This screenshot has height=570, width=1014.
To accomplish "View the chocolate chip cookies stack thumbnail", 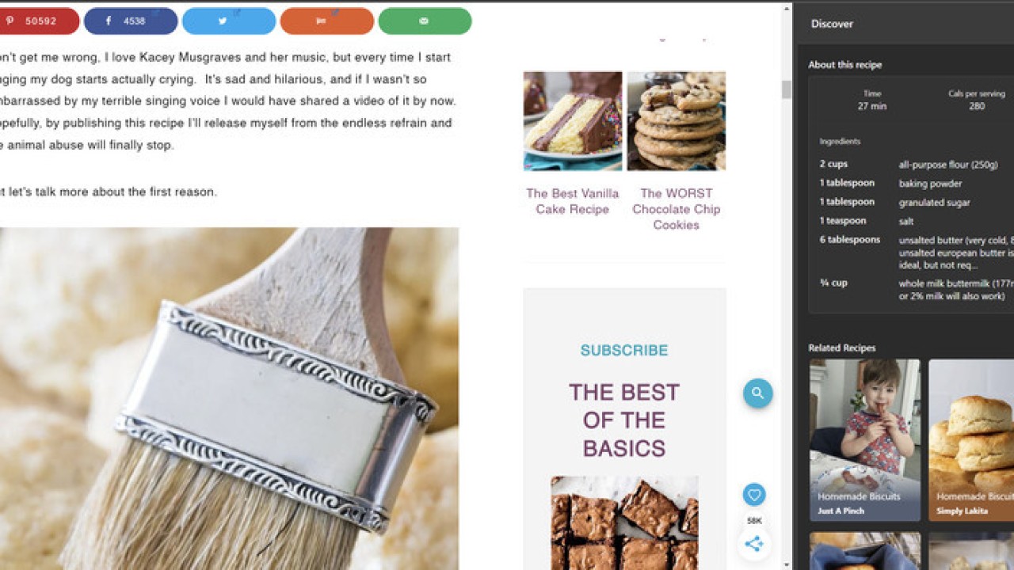I will (677, 121).
